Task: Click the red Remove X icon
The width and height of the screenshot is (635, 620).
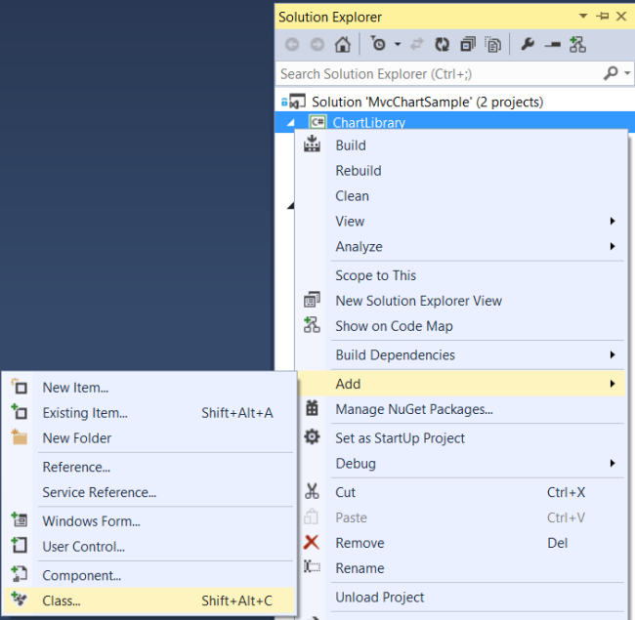Action: pos(311,542)
